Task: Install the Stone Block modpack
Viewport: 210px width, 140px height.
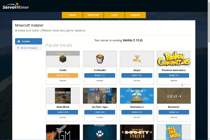Action: coord(63,112)
